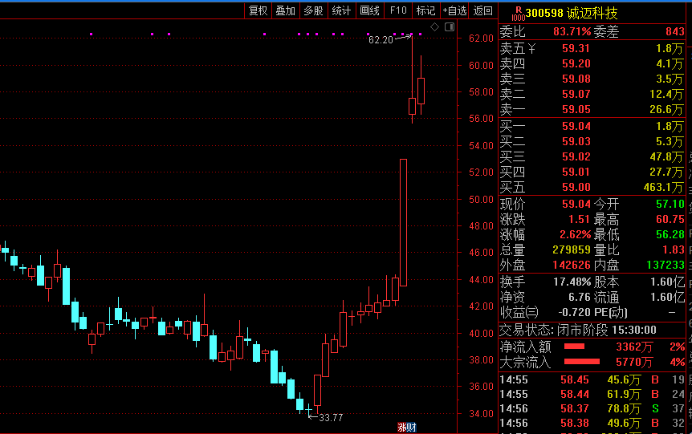This screenshot has width=692, height=434.
Task: Click the 62.20 high price annotation
Action: pyautogui.click(x=381, y=40)
